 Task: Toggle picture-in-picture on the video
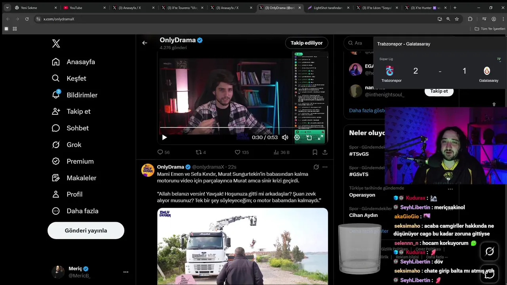(309, 137)
